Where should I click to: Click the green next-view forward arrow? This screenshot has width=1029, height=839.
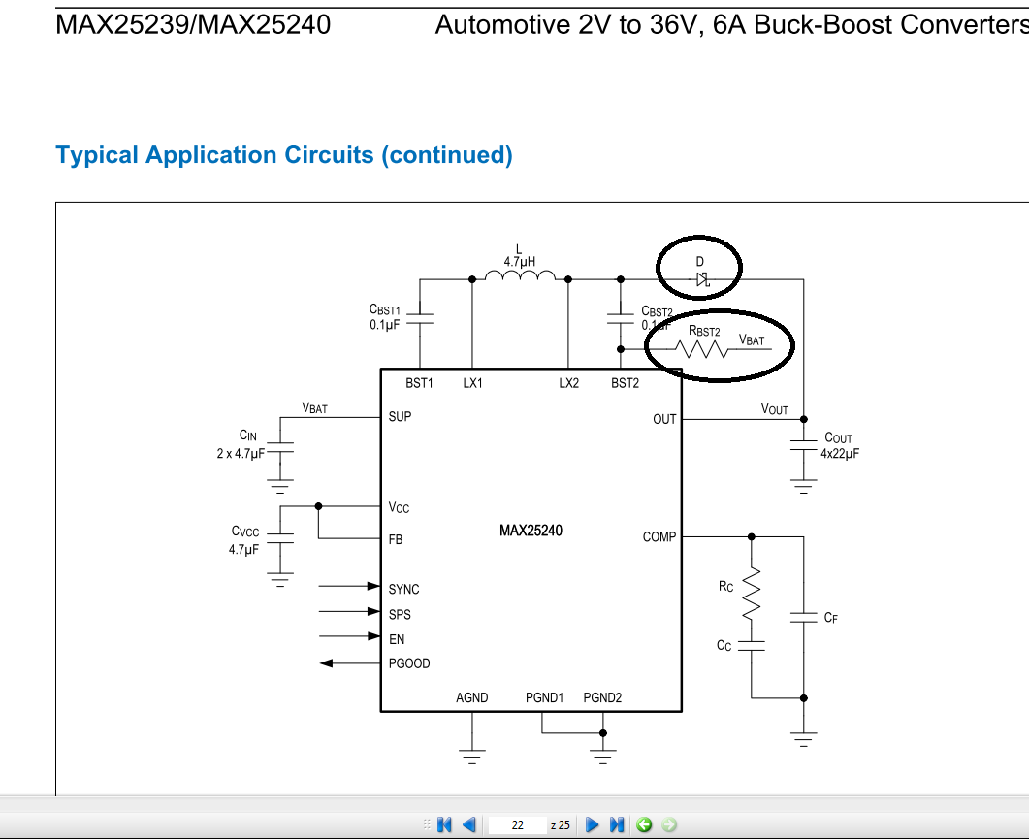click(x=668, y=823)
